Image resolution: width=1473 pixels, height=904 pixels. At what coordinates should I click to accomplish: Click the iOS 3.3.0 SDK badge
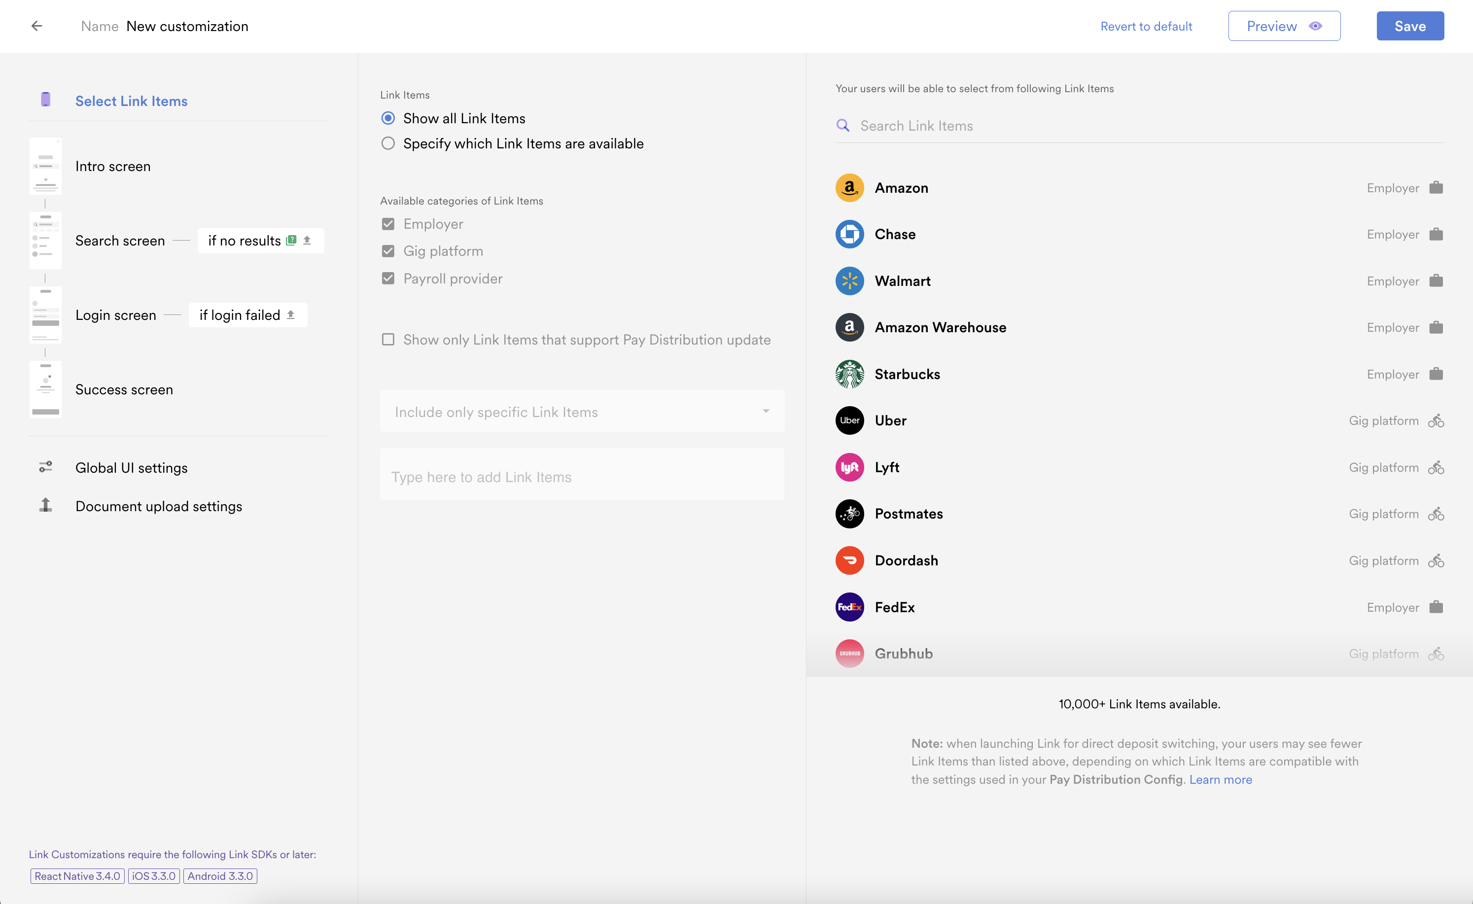(154, 876)
